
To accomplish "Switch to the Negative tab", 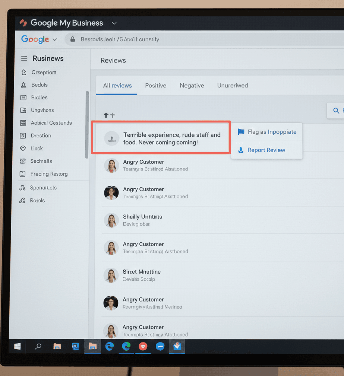I will pos(192,86).
